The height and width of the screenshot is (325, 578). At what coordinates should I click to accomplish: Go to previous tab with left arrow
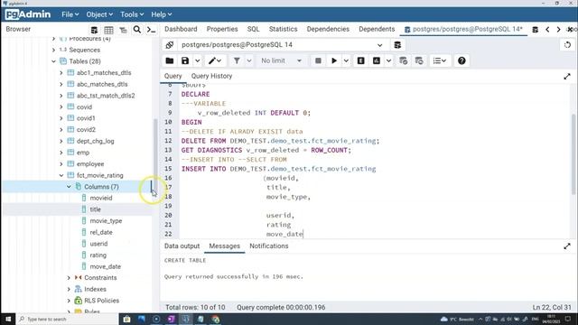pyautogui.click(x=547, y=30)
